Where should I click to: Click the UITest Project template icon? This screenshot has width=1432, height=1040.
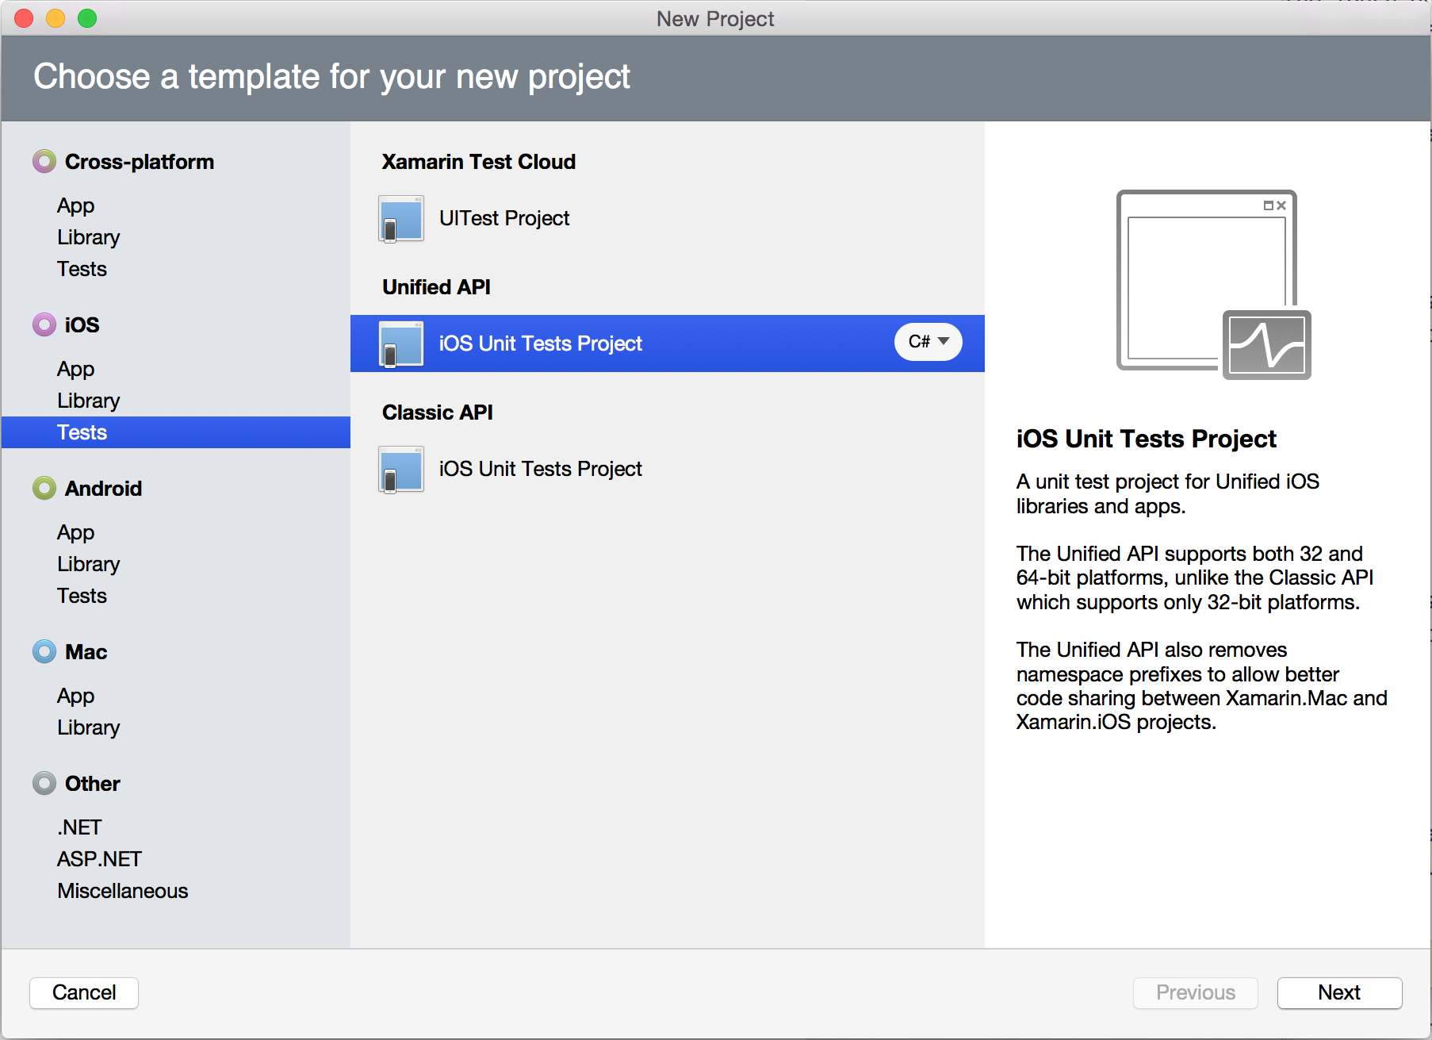(x=401, y=218)
